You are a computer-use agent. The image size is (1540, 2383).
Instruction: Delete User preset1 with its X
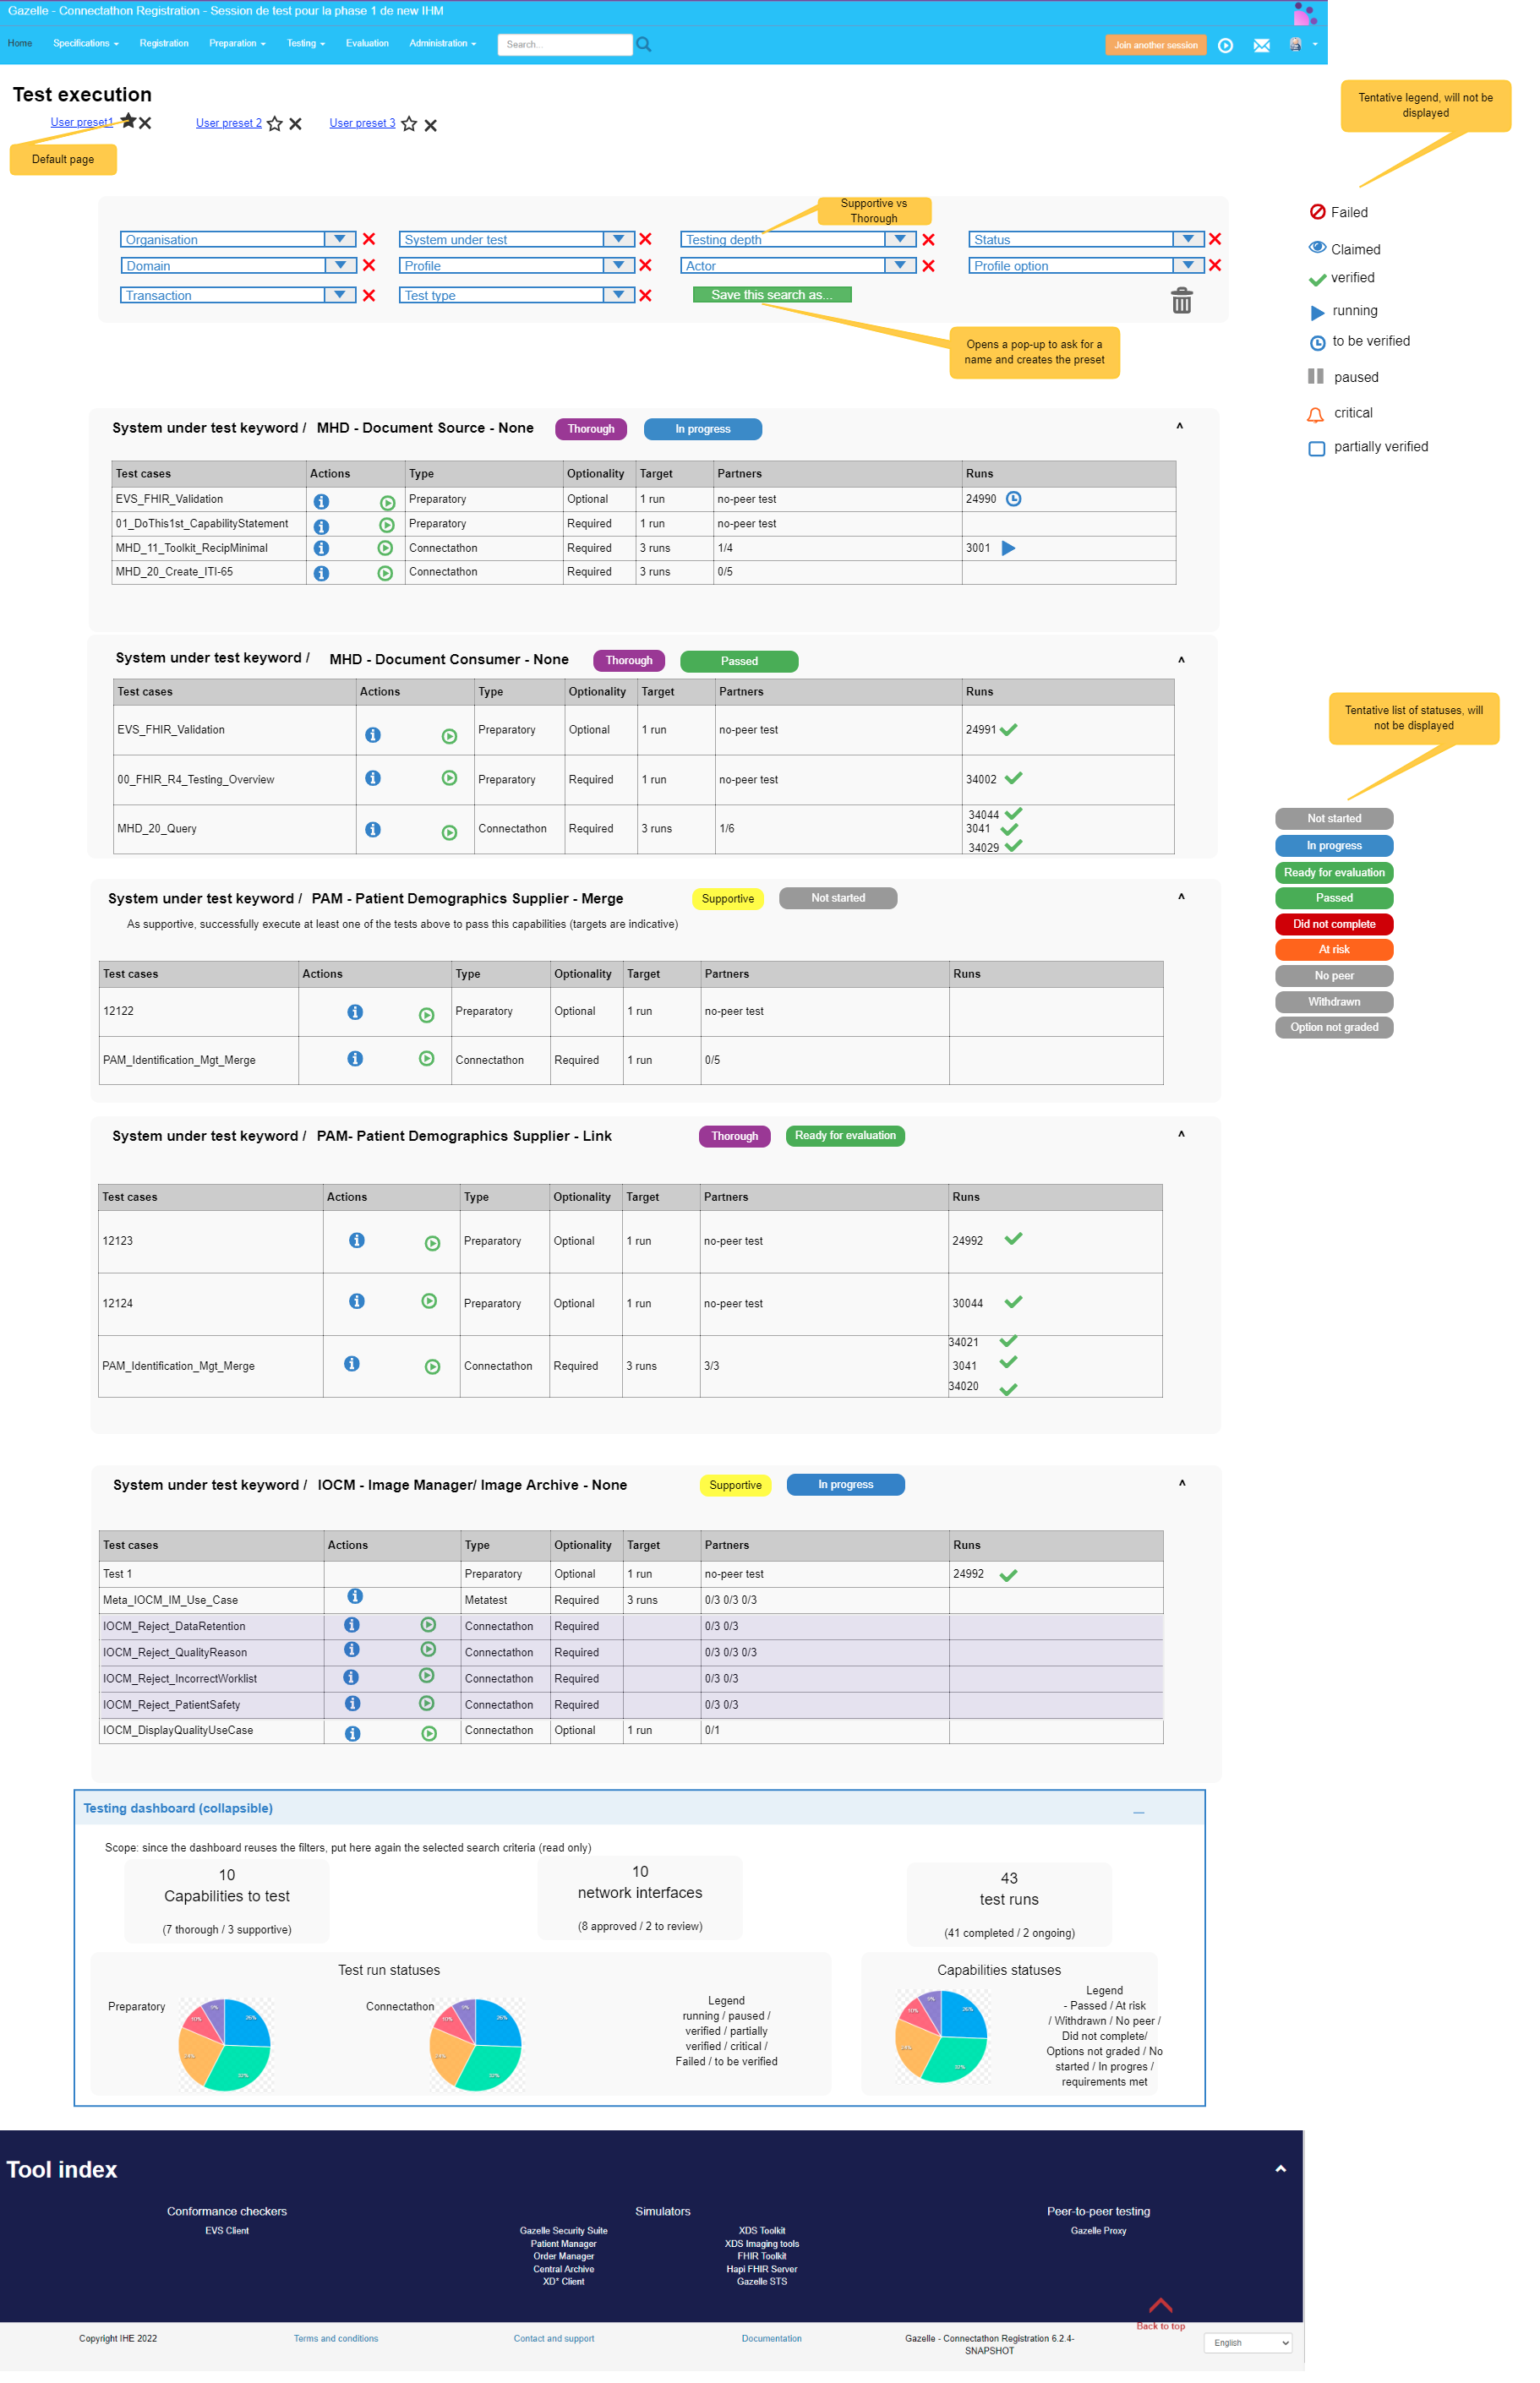[145, 122]
